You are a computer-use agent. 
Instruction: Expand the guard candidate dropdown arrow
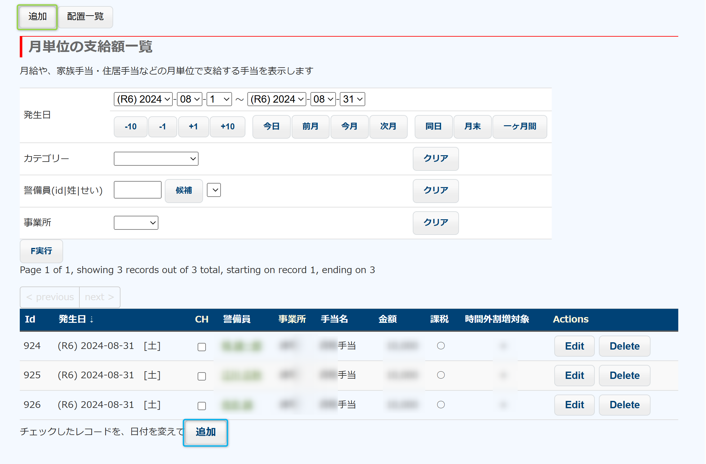[214, 190]
